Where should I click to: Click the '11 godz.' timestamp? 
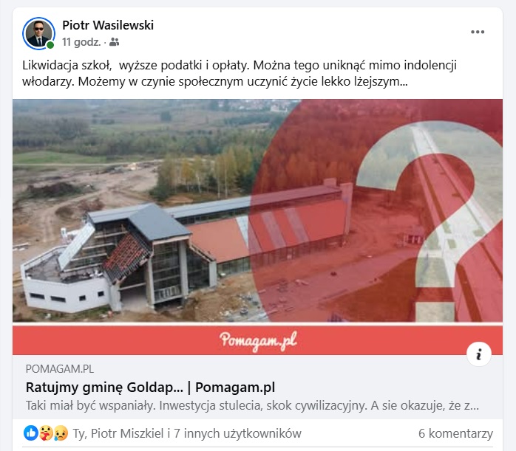(81, 42)
